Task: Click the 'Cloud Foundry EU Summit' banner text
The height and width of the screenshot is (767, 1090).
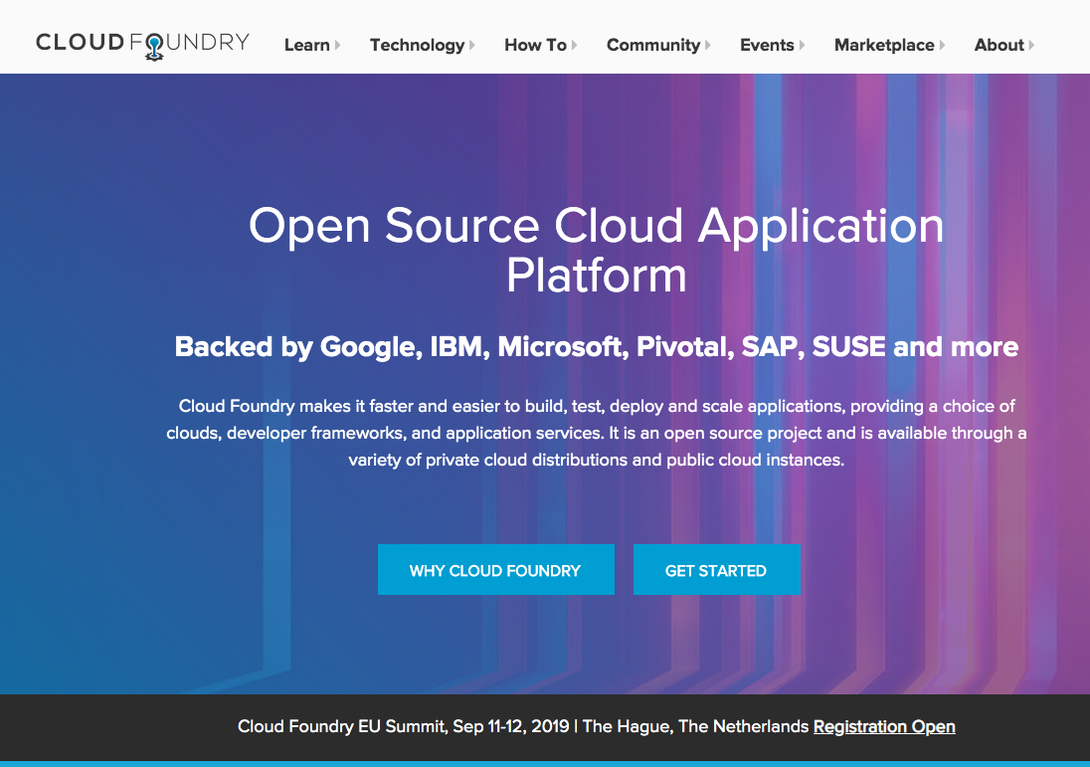Action: pos(523,726)
